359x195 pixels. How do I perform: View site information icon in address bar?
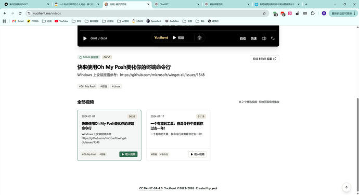pyautogui.click(x=29, y=14)
